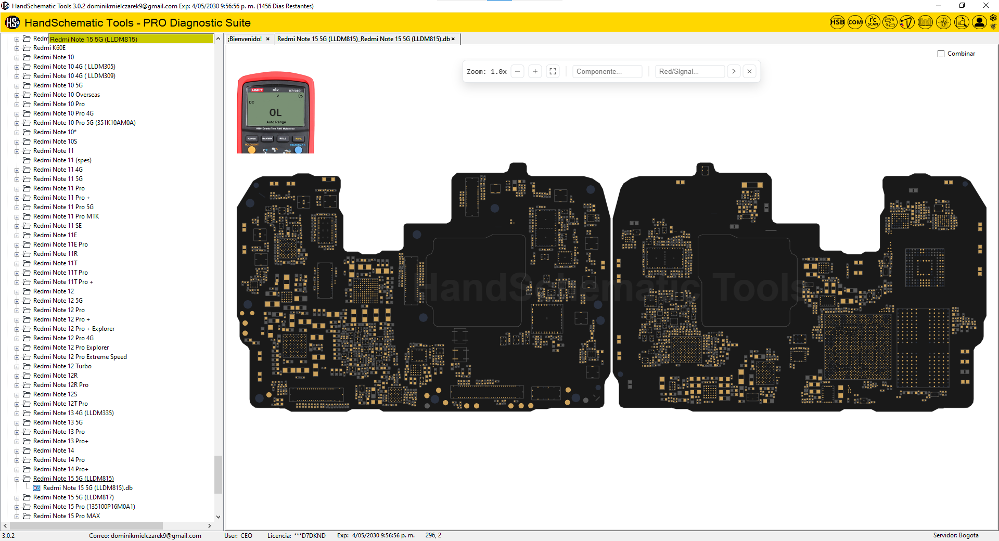Click the right motherboard view image

pos(800,287)
